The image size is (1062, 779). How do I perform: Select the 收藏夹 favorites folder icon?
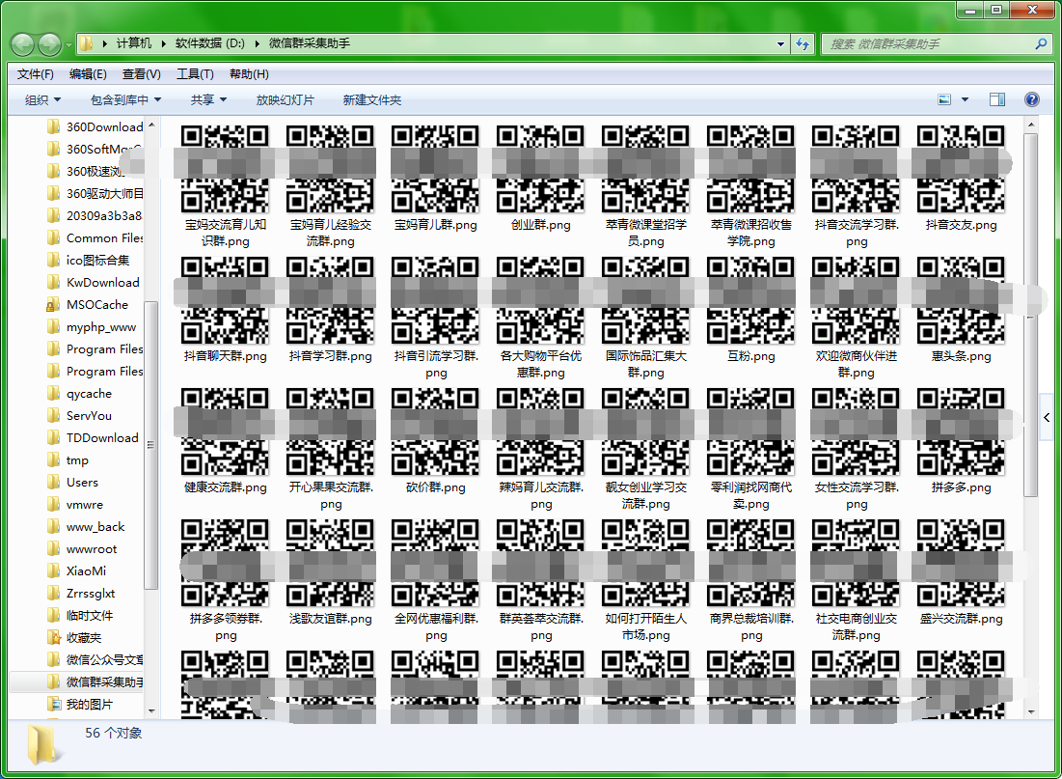click(x=53, y=638)
